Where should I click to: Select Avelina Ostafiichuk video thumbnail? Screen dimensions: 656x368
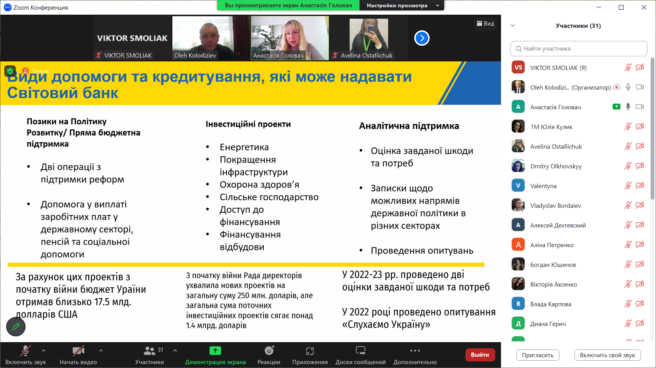[x=369, y=38]
